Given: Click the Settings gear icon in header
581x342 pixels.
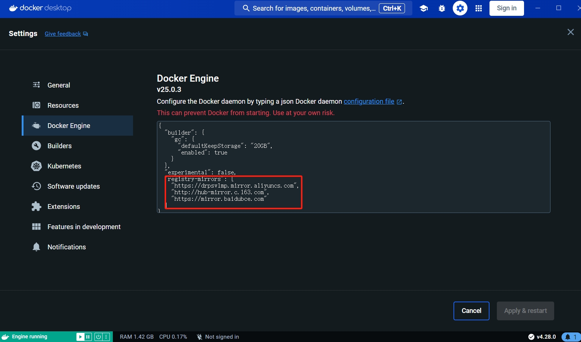Looking at the screenshot, I should pyautogui.click(x=460, y=8).
